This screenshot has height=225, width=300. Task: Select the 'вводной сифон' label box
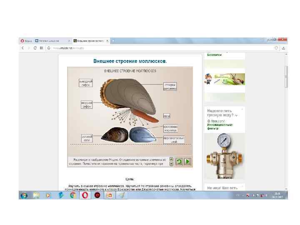pyautogui.click(x=87, y=105)
